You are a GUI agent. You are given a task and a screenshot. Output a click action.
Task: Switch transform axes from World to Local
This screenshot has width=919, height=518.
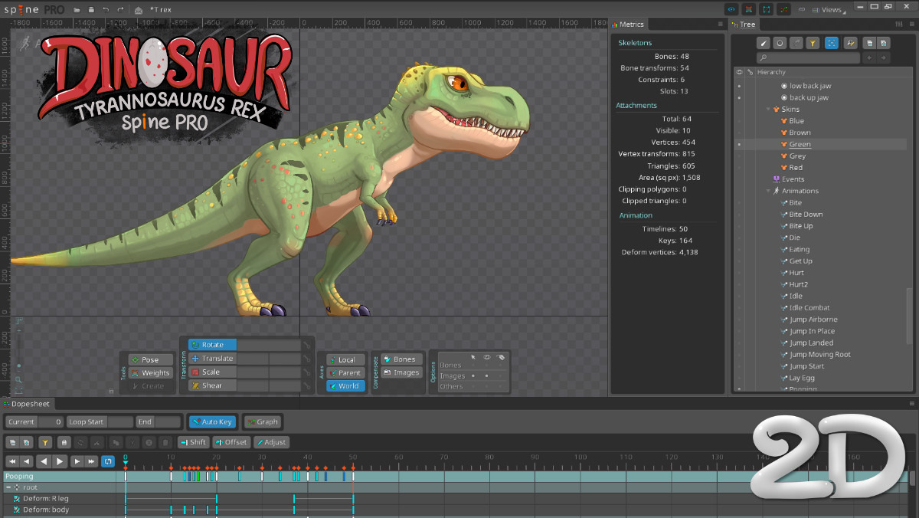(x=344, y=359)
